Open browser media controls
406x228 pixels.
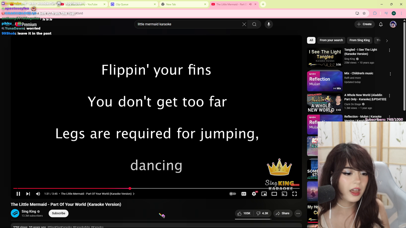(x=386, y=13)
